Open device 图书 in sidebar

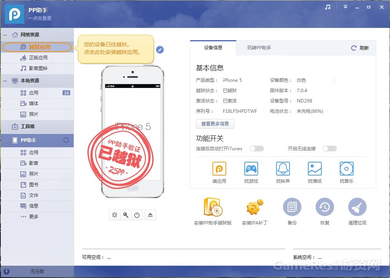click(x=37, y=185)
